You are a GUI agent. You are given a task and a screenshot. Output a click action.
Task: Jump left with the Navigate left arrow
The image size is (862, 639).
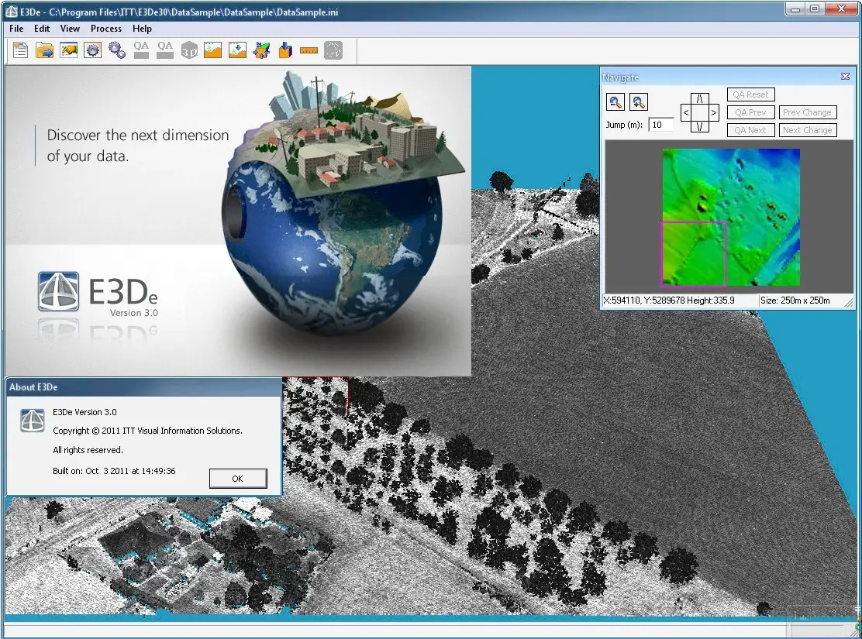685,112
